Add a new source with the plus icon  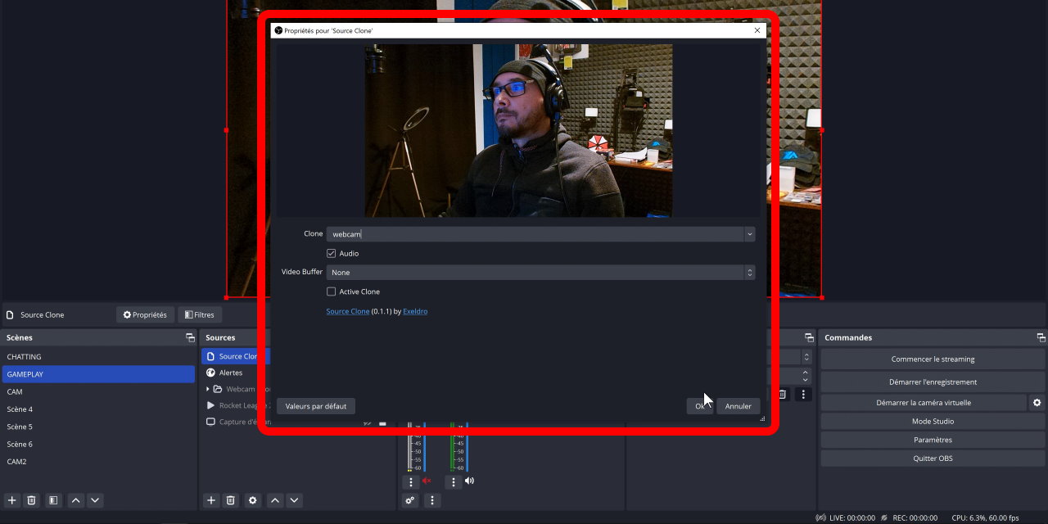(x=211, y=500)
